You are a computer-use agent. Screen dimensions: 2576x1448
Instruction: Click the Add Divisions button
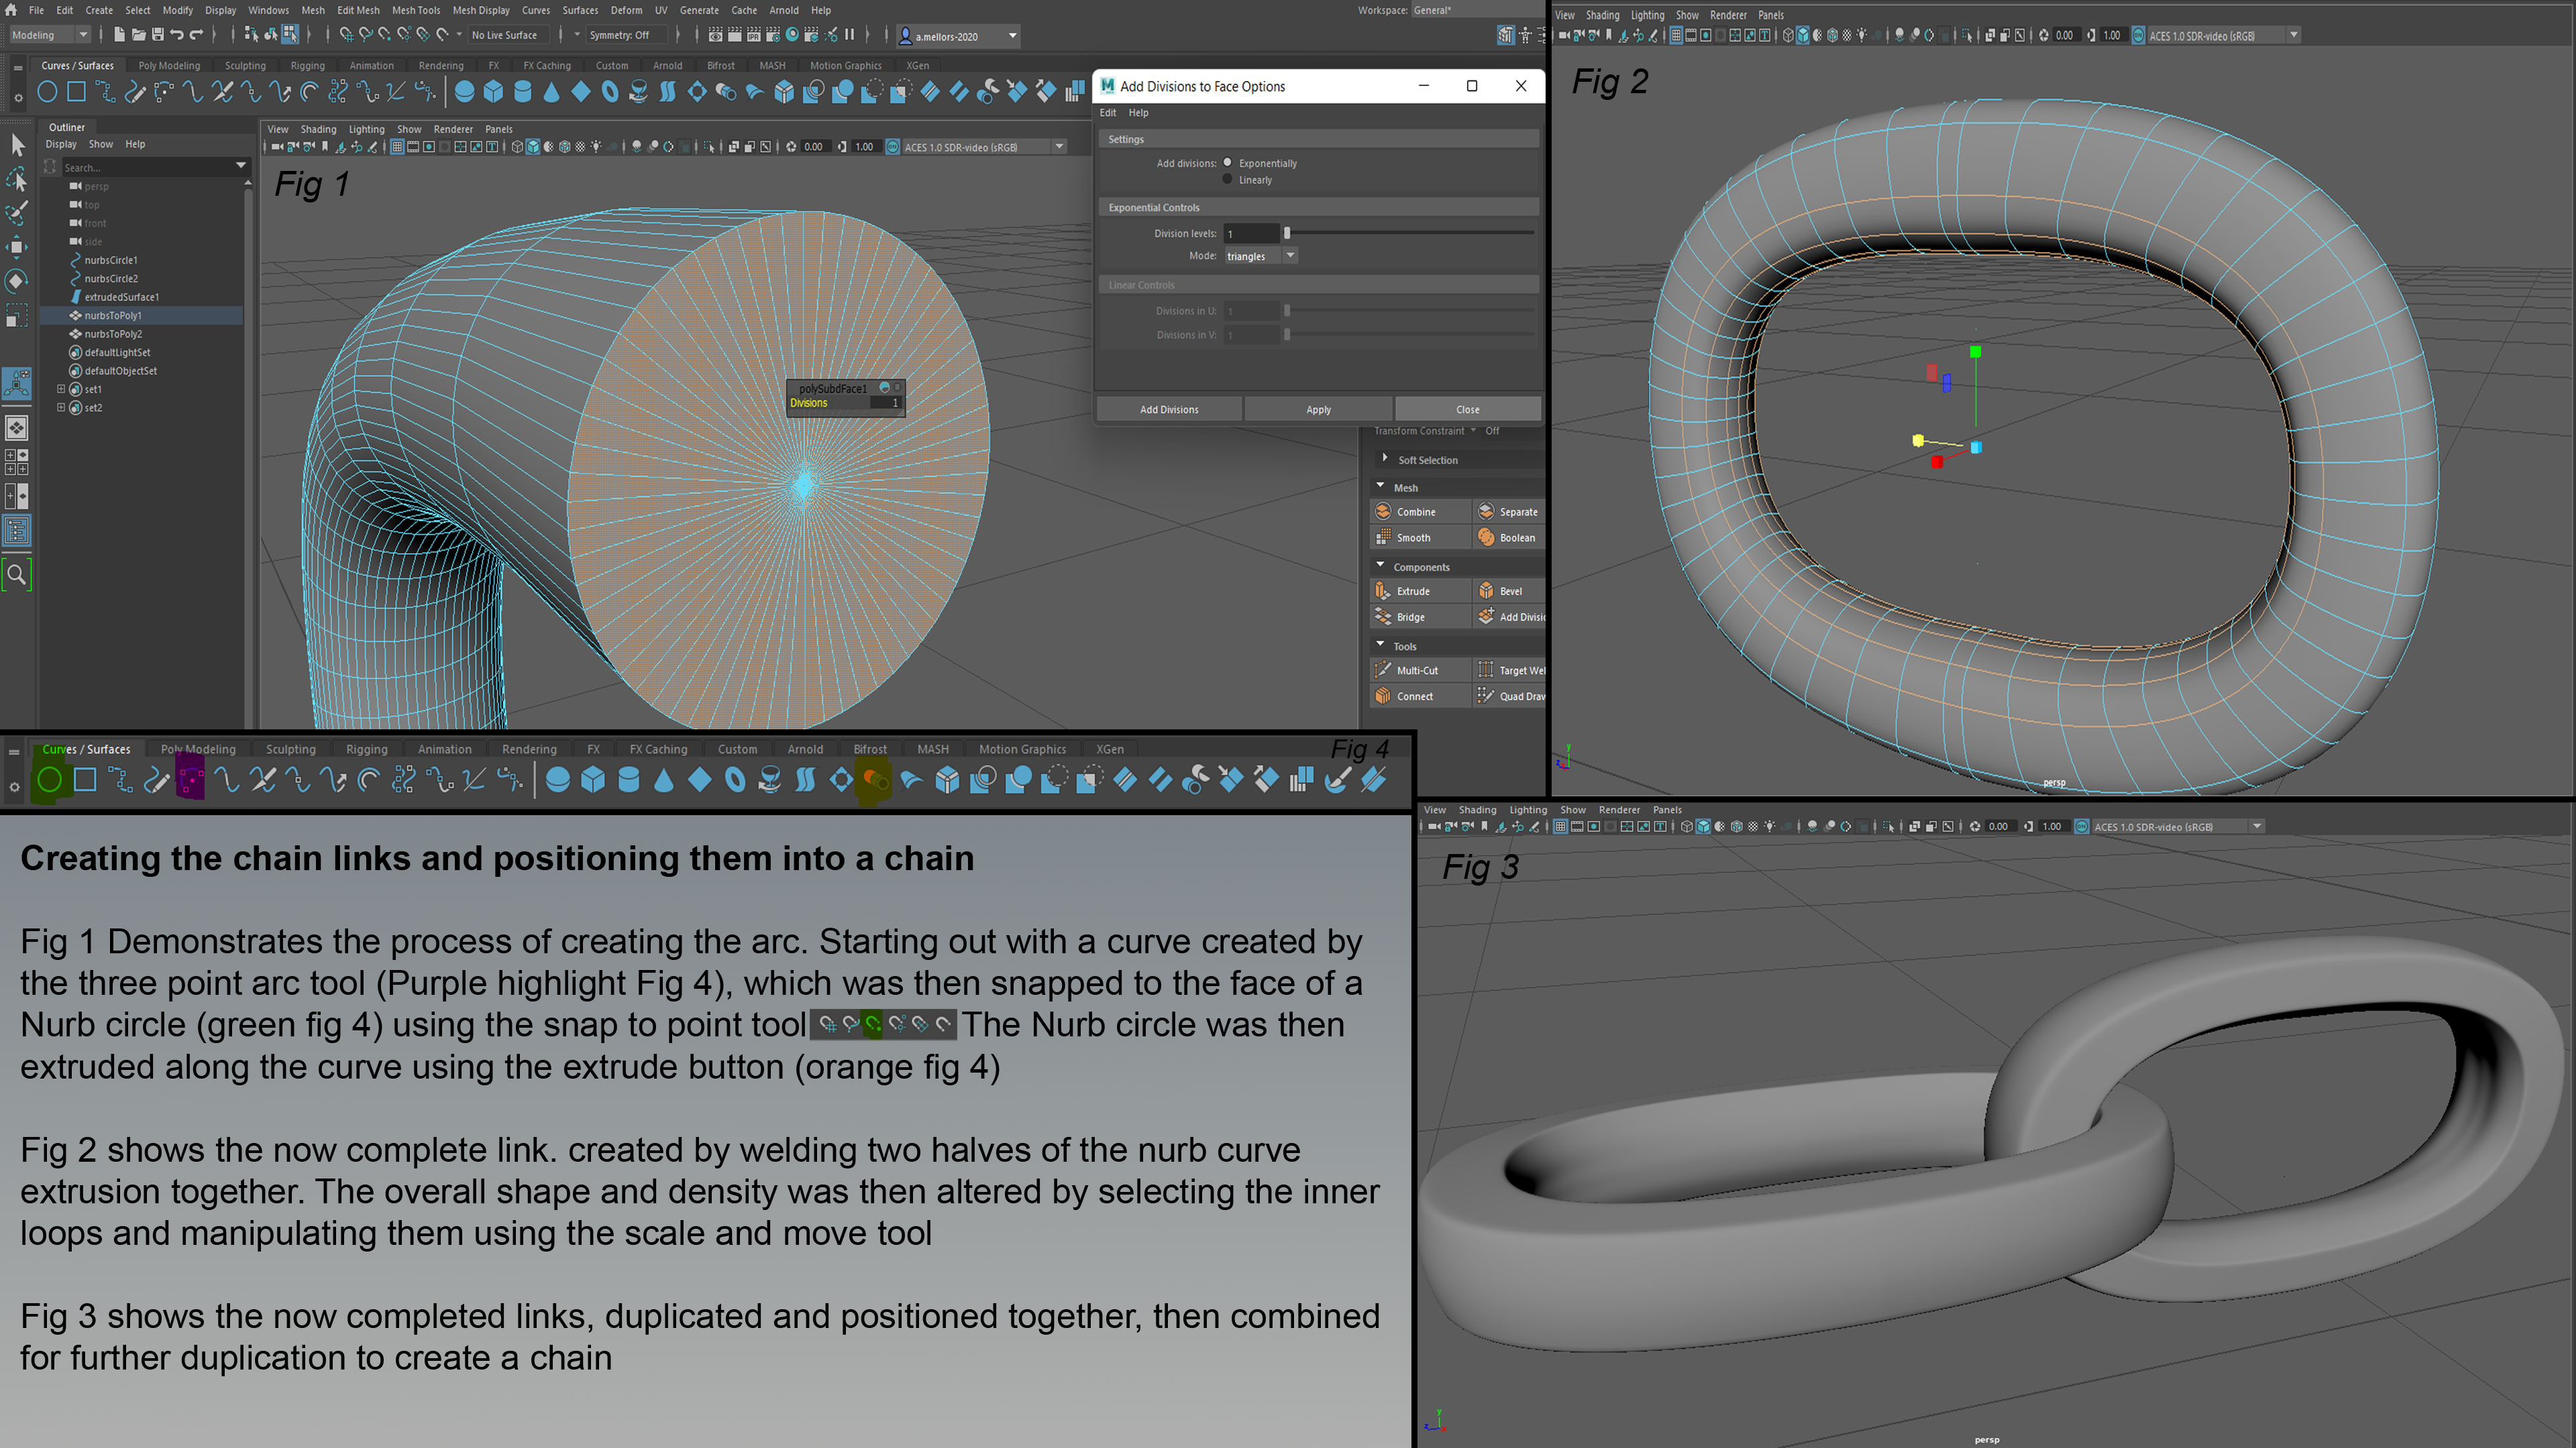(1169, 410)
